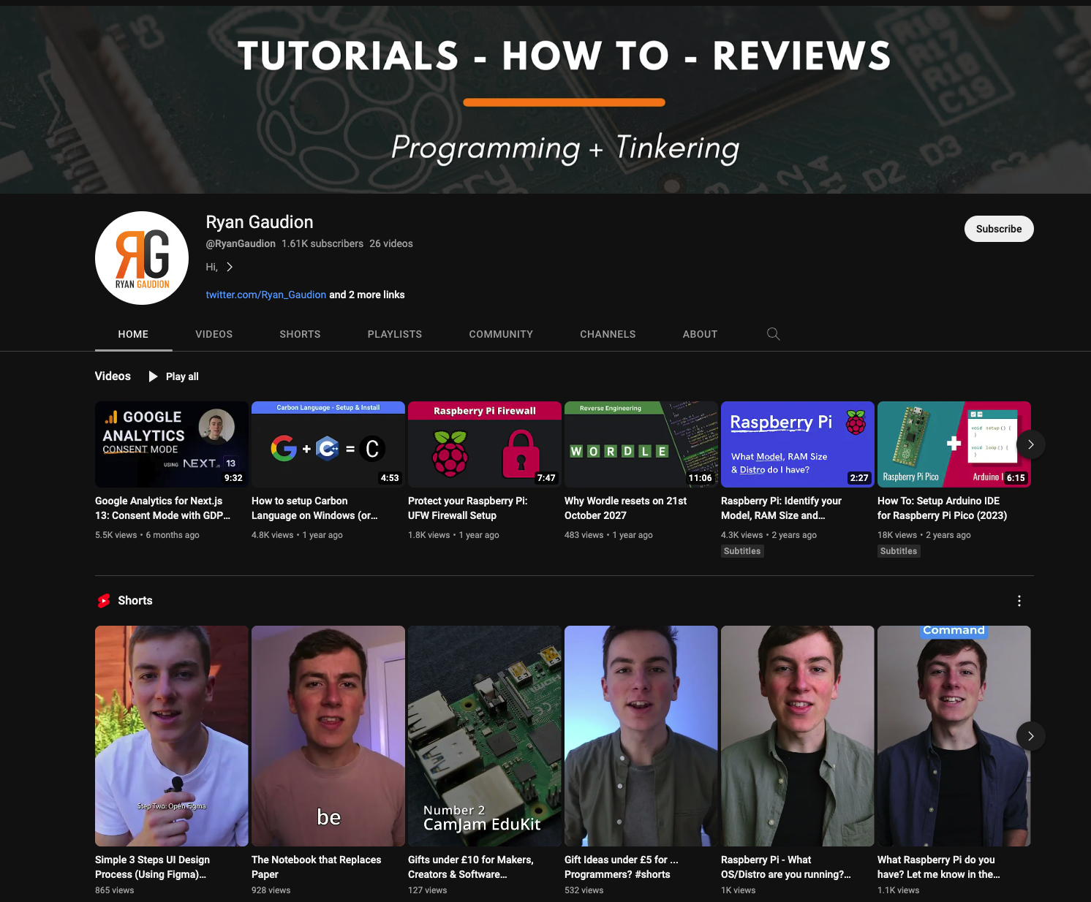Click the Ryan Gaudion channel avatar
1091x902 pixels.
click(142, 258)
